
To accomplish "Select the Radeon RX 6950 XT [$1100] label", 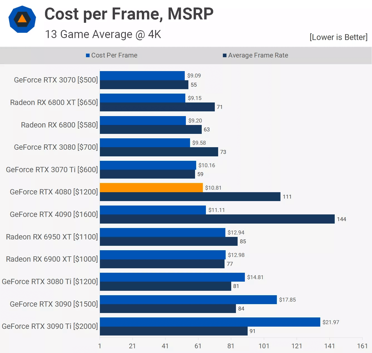I will (x=52, y=237).
